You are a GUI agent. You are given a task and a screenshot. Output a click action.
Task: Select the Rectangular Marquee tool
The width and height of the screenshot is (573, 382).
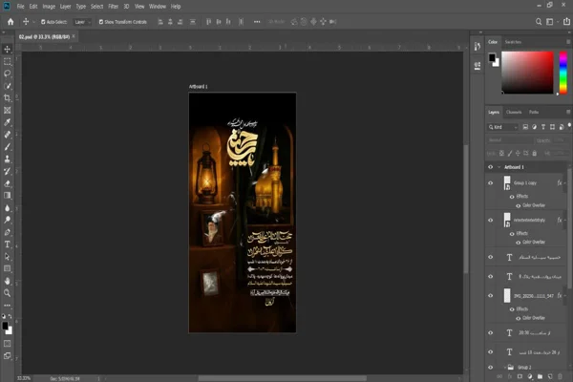point(7,61)
